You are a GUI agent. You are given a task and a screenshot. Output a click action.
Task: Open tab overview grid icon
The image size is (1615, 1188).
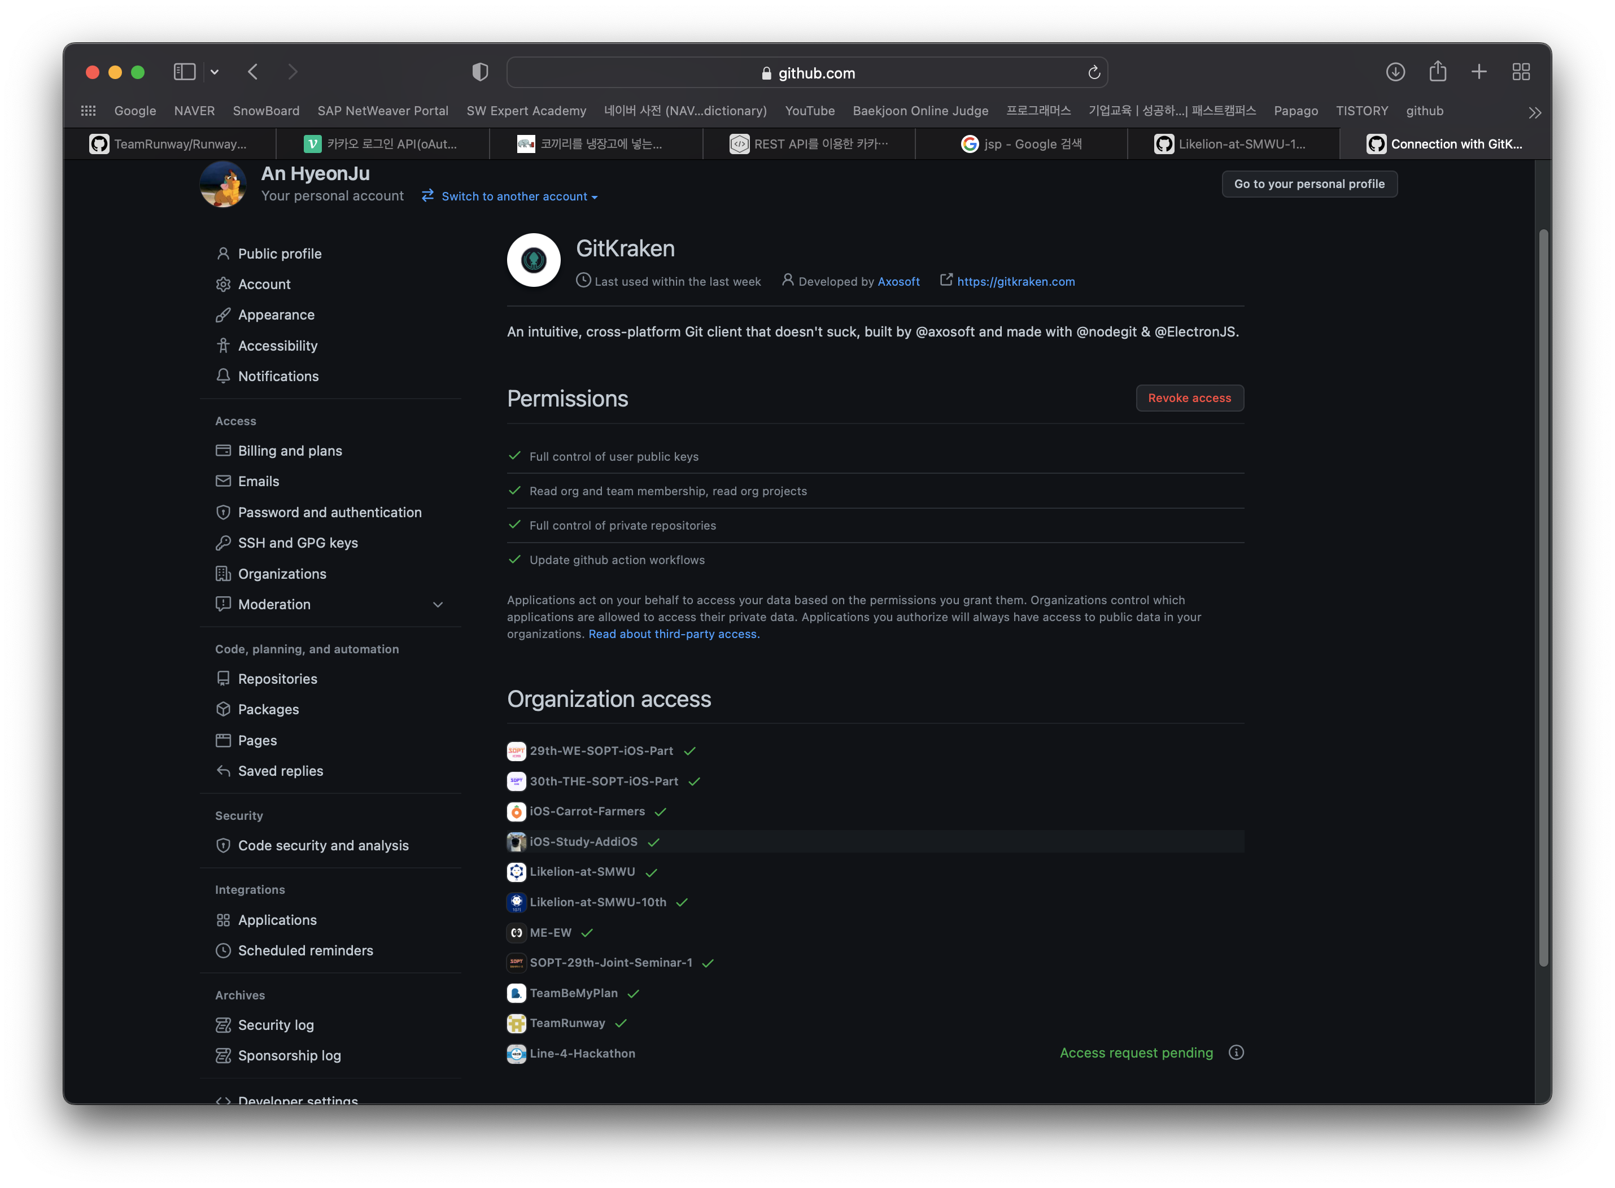[1521, 72]
